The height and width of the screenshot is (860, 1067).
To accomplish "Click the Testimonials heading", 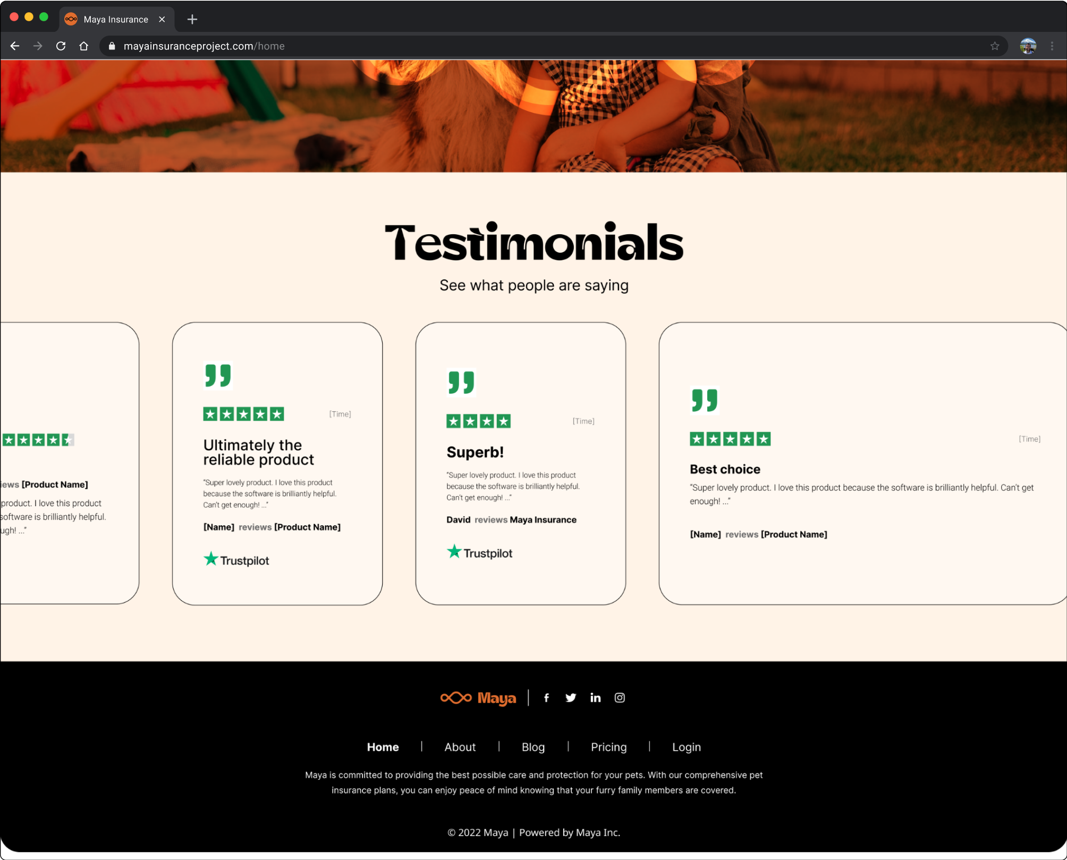I will coord(533,242).
